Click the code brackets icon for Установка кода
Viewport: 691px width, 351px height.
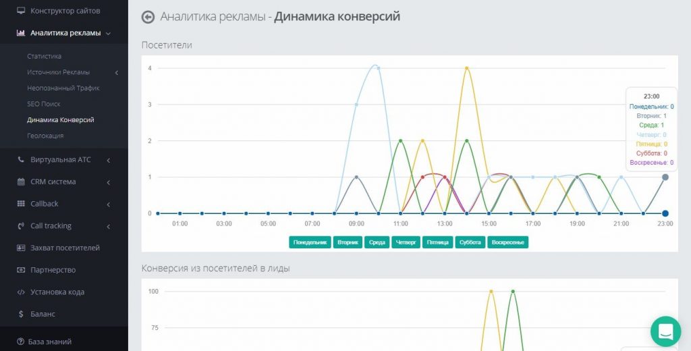21,292
